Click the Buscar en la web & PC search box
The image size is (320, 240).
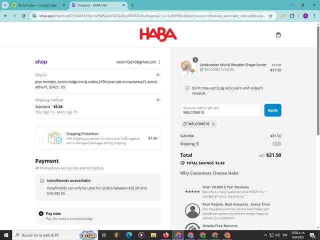[x=55, y=235]
